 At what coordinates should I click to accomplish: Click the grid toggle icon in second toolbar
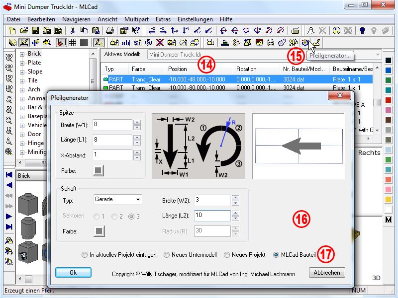(72, 42)
